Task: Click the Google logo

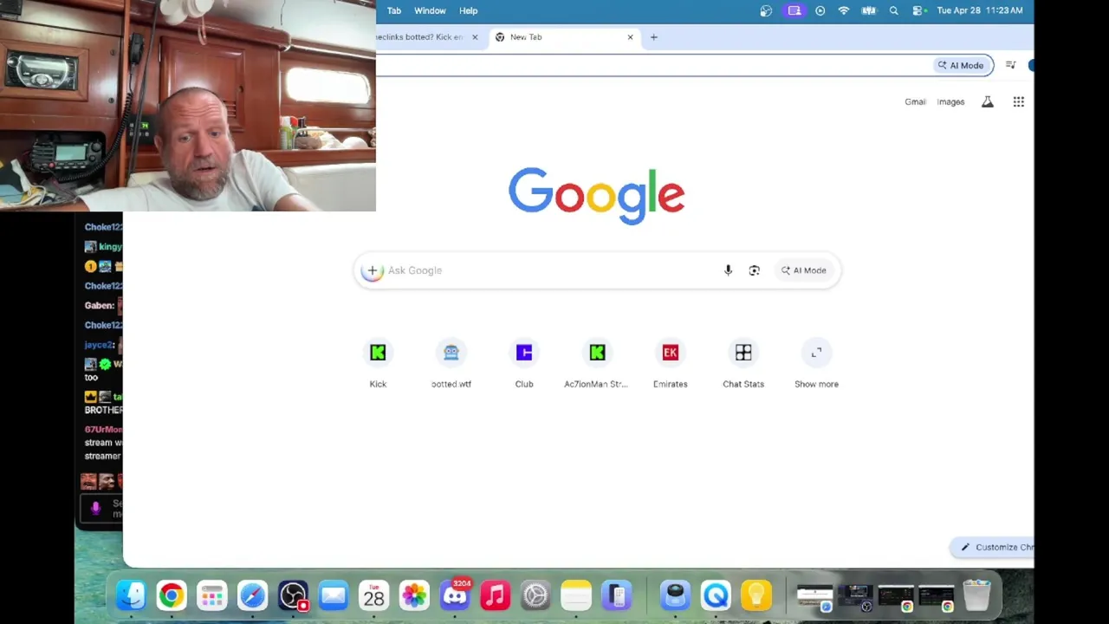Action: pos(597,196)
